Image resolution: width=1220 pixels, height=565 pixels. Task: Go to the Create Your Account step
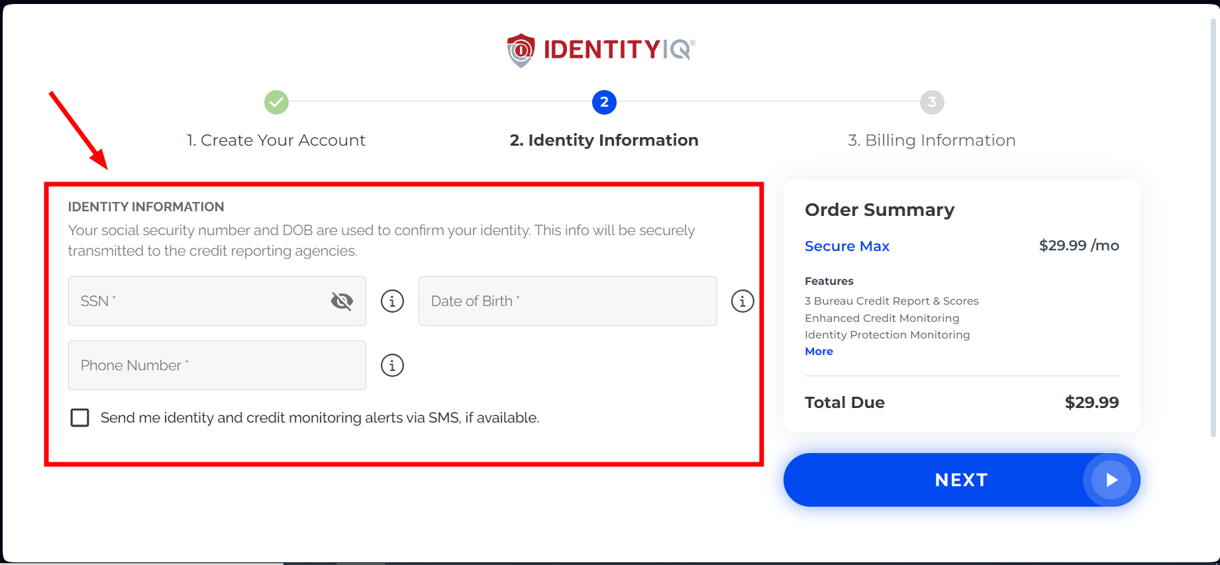276,140
